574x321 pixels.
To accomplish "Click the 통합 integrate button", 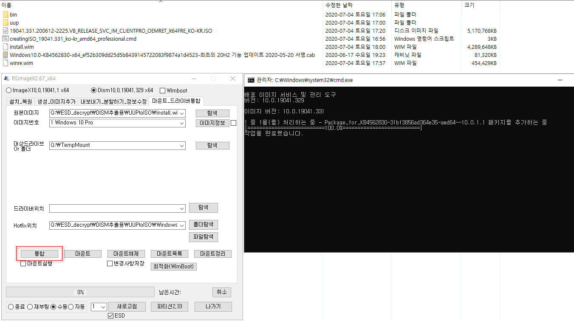I will pos(40,253).
